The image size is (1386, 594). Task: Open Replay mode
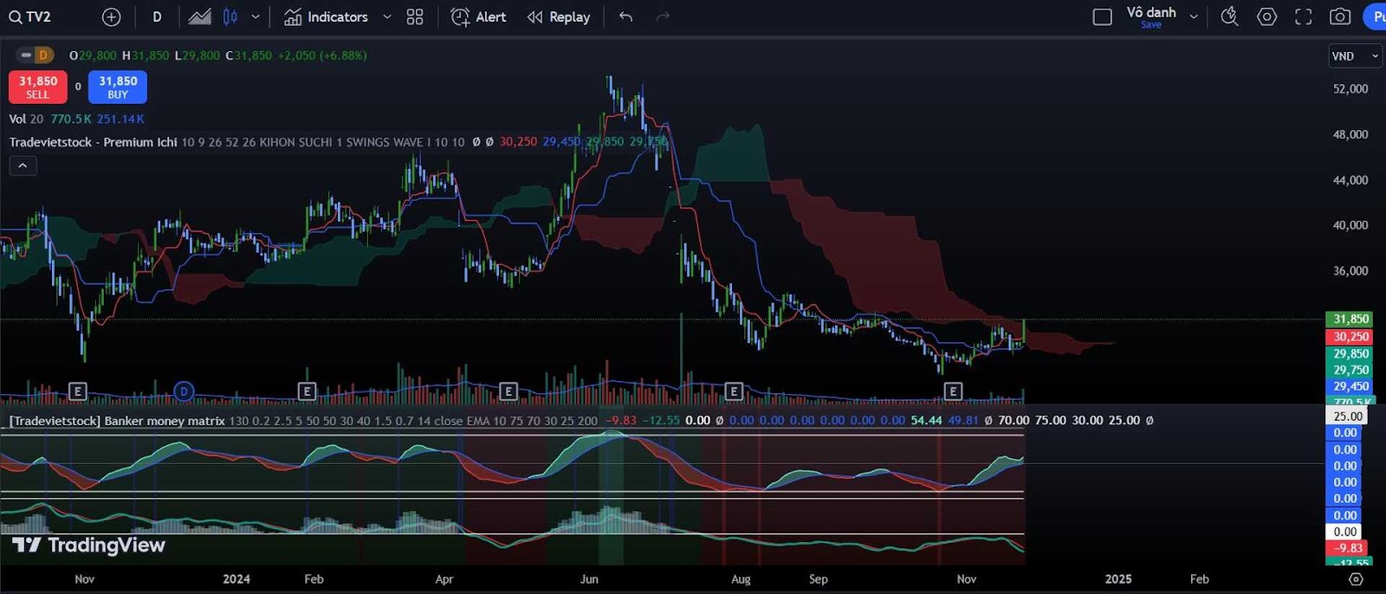click(559, 16)
